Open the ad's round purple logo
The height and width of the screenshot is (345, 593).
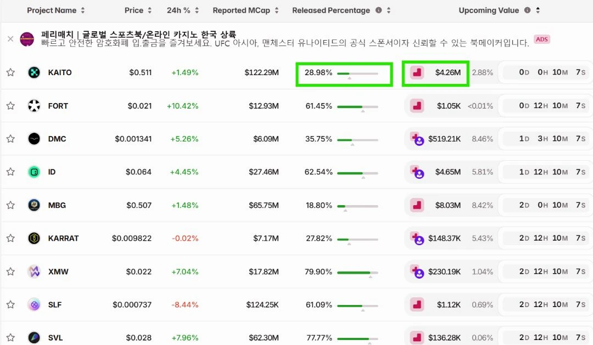[x=27, y=39]
